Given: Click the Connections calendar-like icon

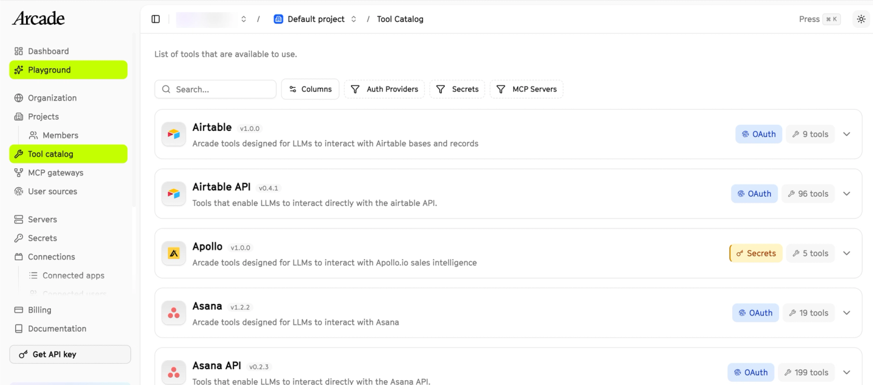Looking at the screenshot, I should (x=19, y=257).
